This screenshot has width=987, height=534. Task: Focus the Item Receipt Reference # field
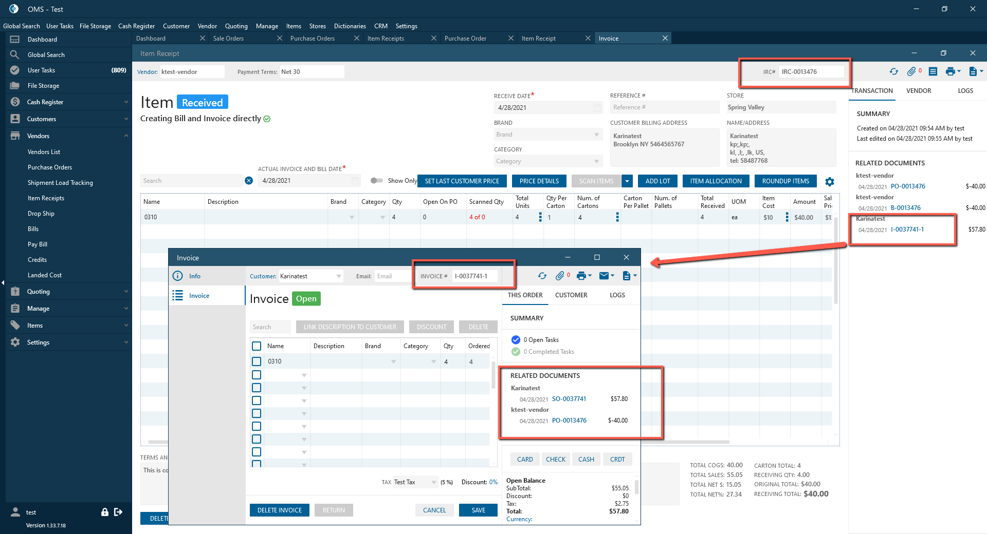point(665,107)
